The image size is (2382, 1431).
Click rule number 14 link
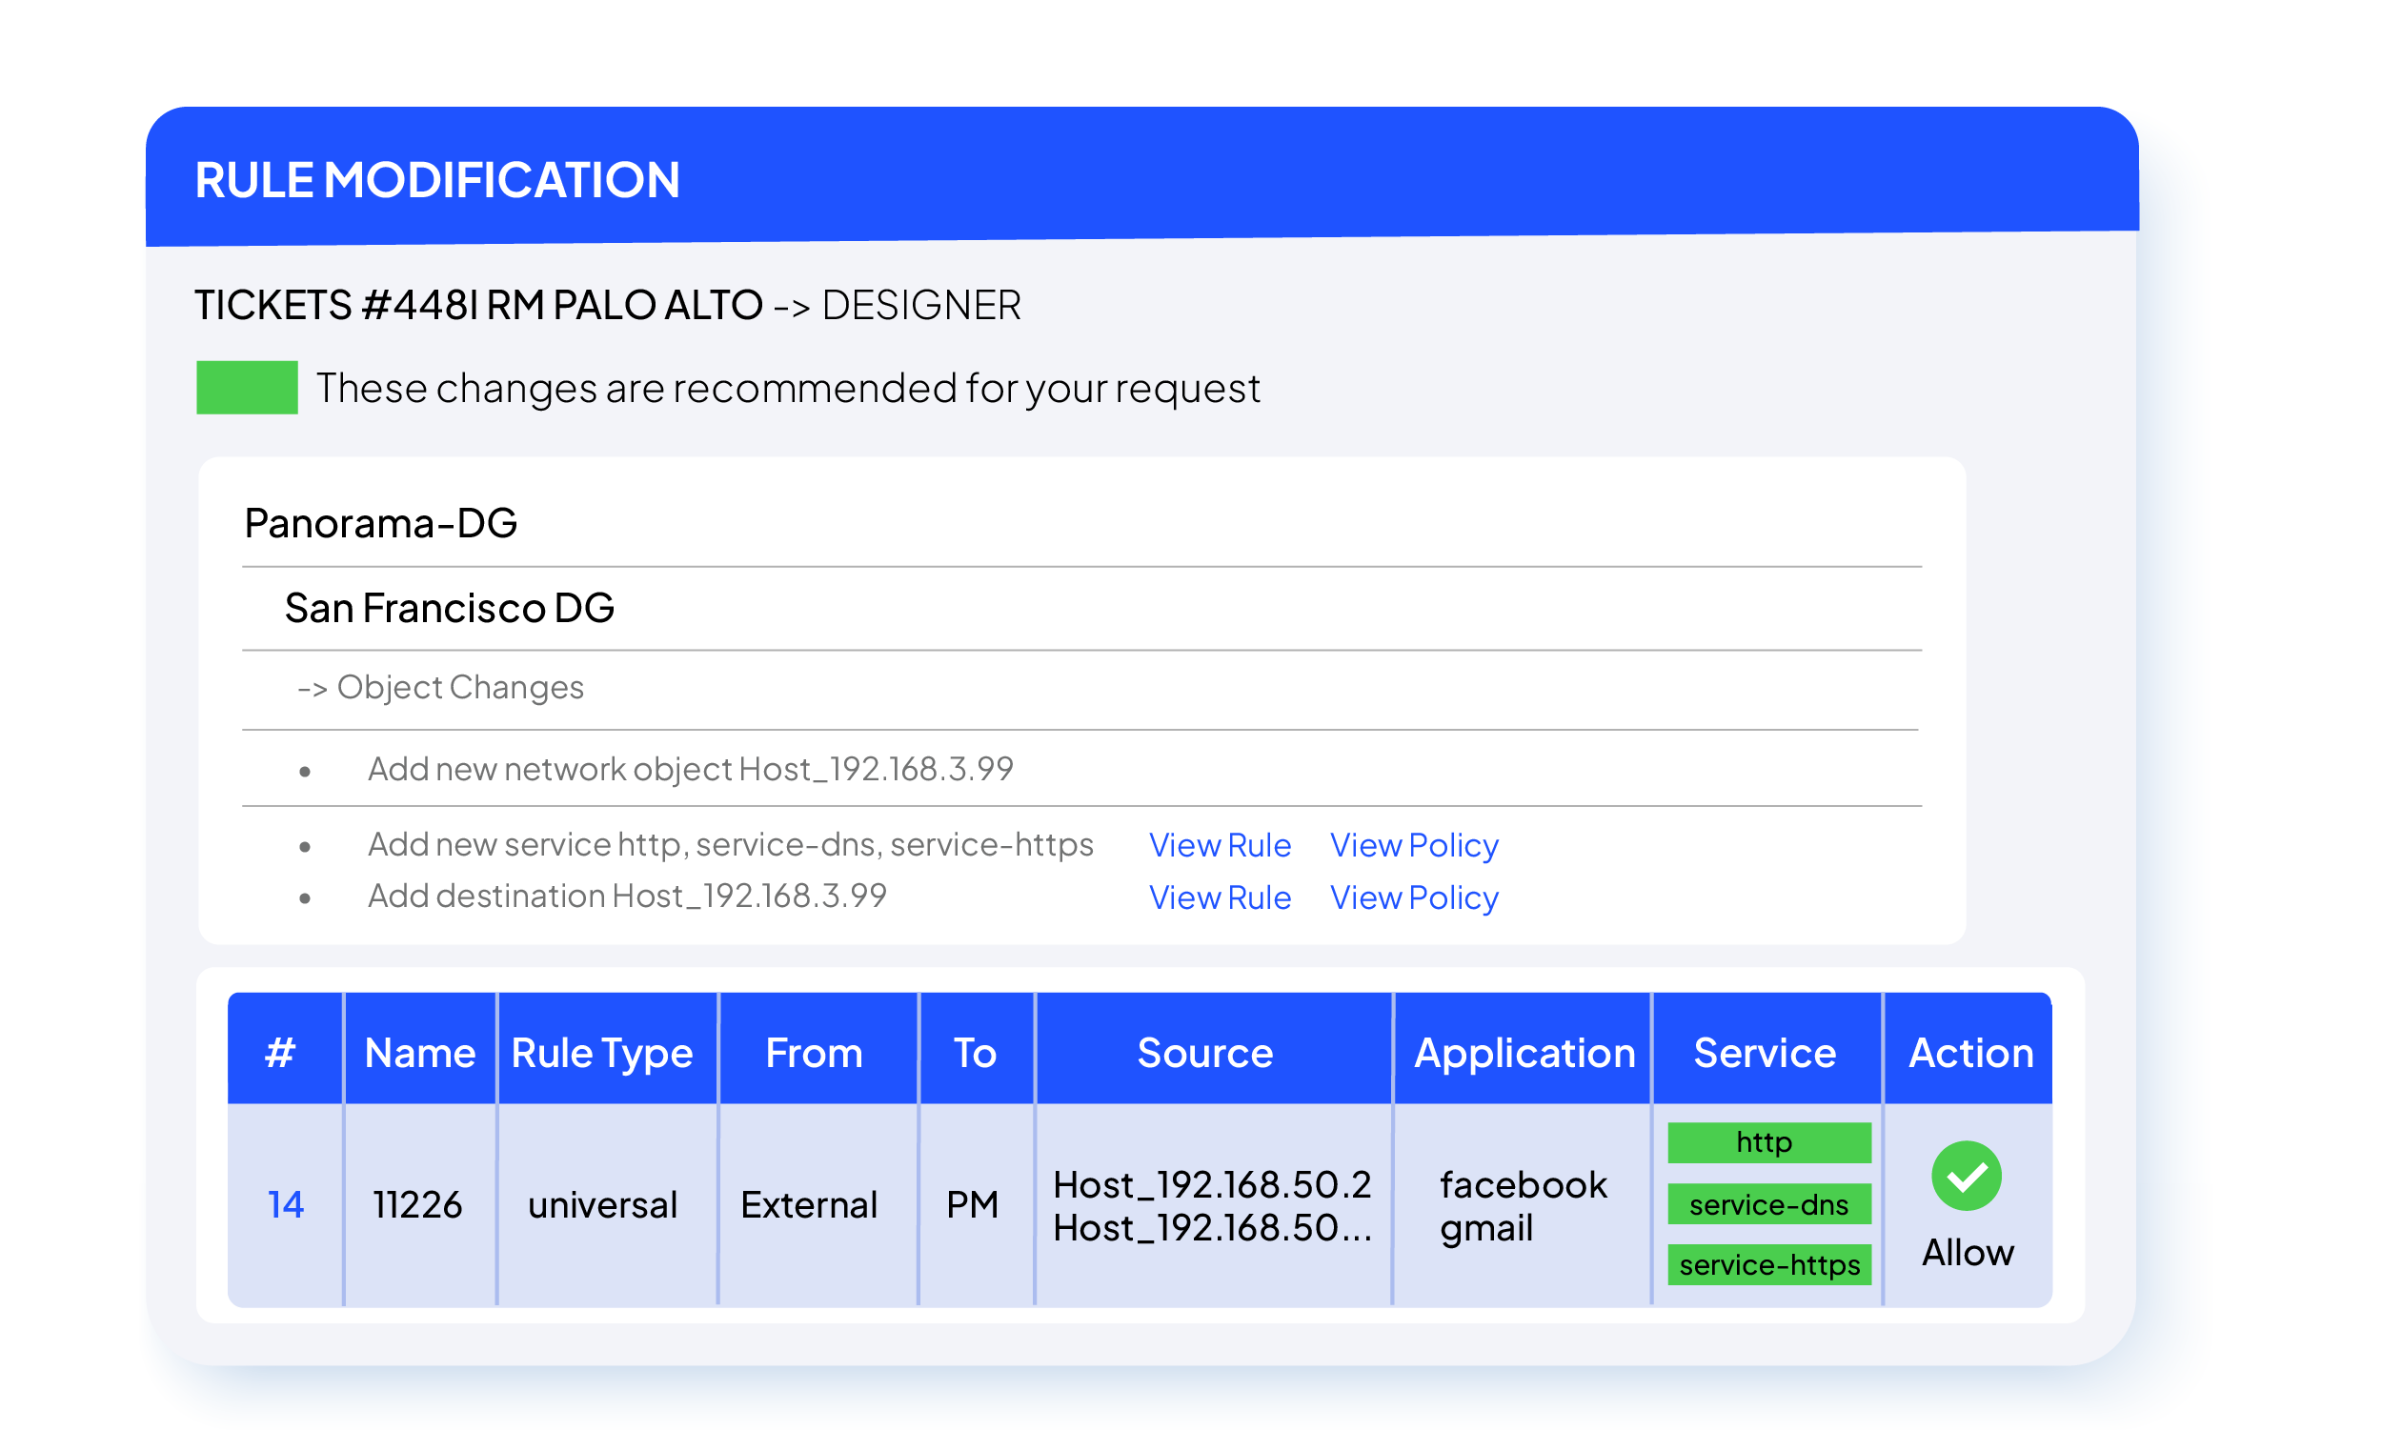pyautogui.click(x=286, y=1204)
